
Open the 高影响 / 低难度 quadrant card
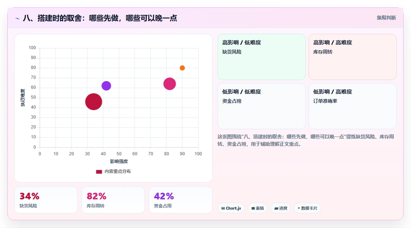262,57
